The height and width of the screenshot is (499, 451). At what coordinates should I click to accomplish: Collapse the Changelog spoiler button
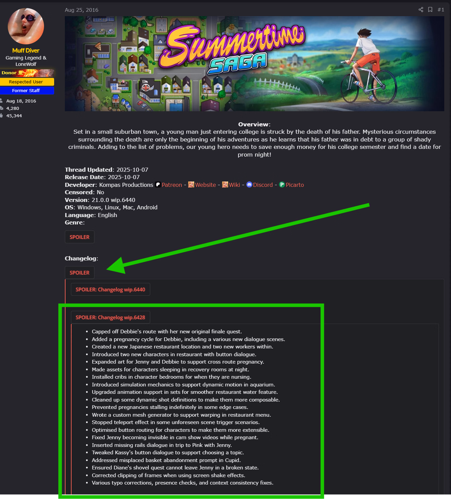click(80, 273)
